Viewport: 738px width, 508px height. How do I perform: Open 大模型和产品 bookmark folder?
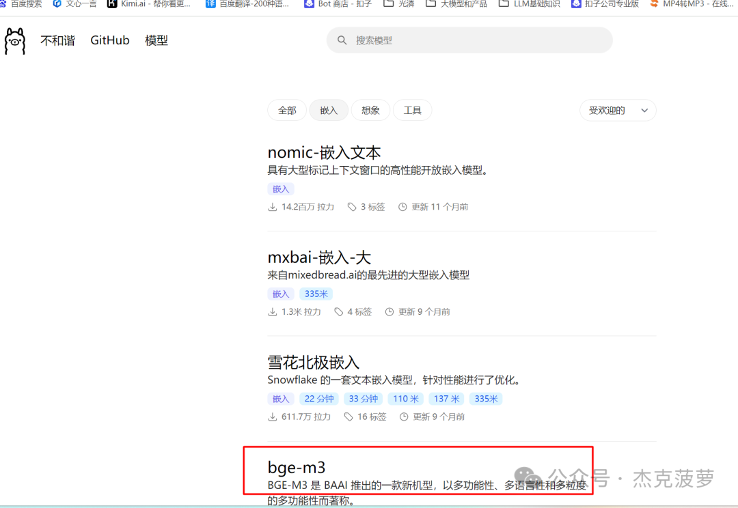pos(456,4)
